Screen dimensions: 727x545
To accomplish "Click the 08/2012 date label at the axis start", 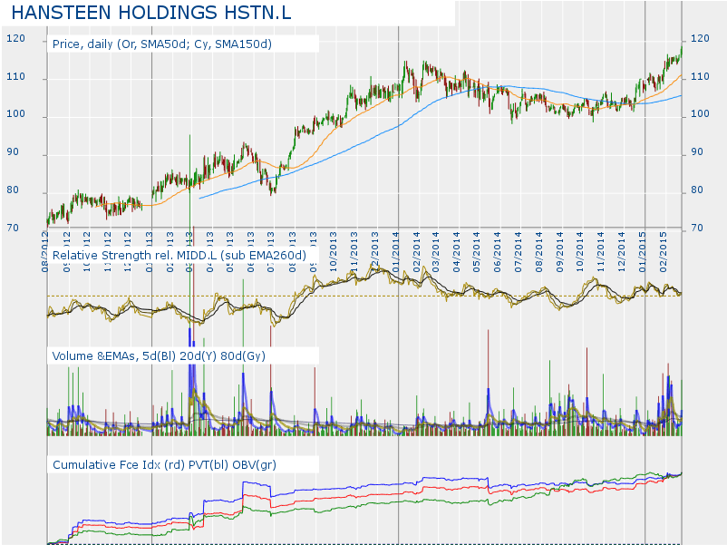I will 45,248.
